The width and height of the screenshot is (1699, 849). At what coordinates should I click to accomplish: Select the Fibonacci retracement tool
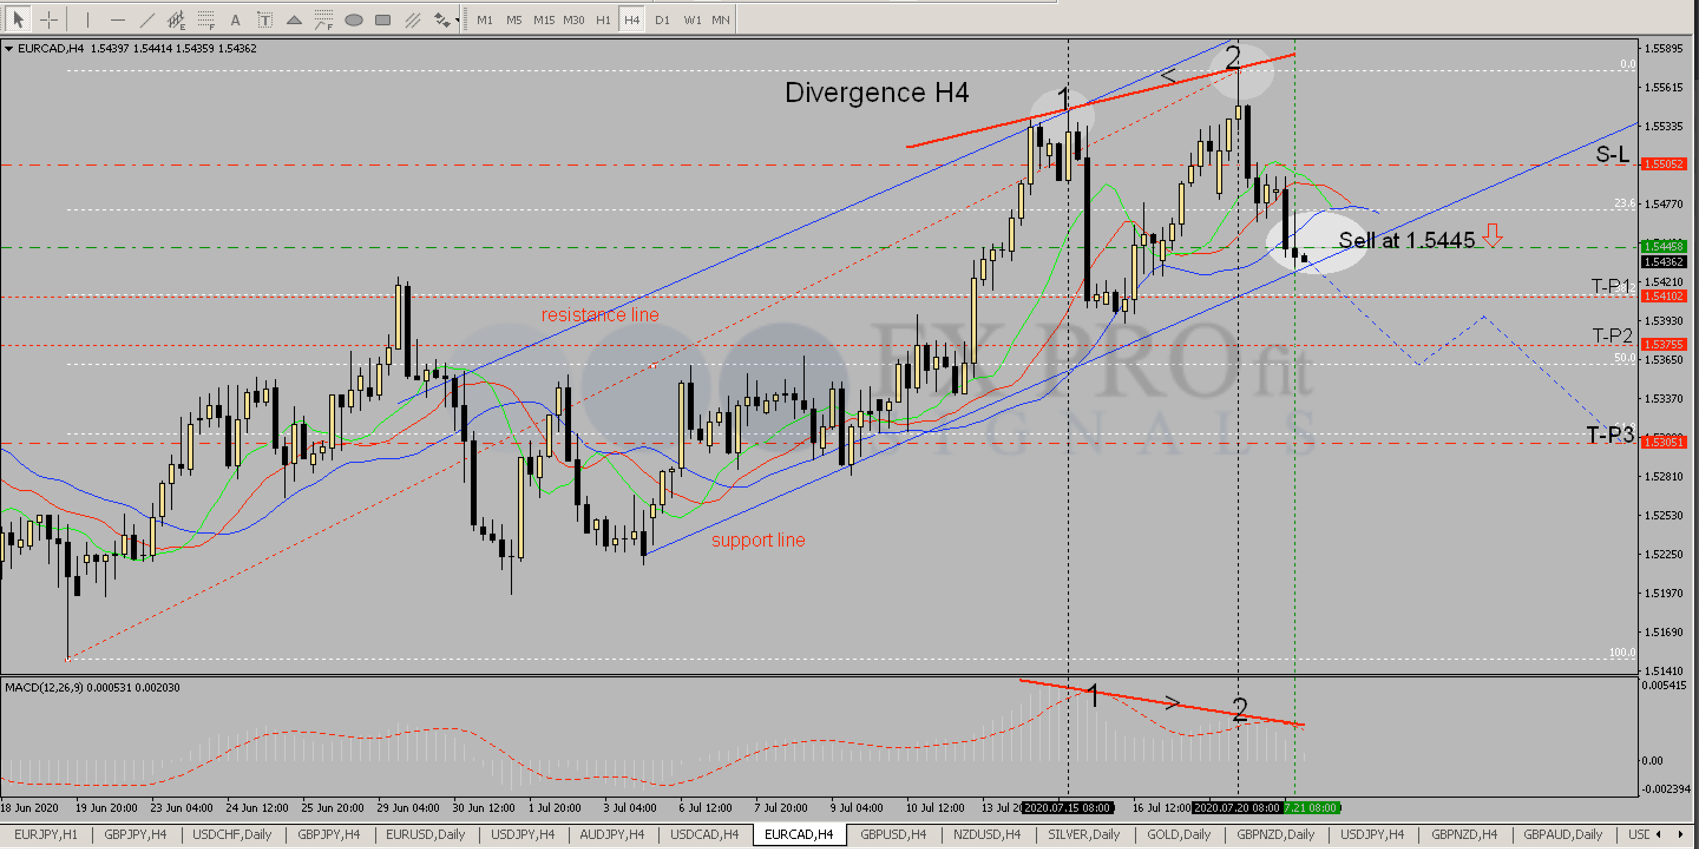[206, 20]
